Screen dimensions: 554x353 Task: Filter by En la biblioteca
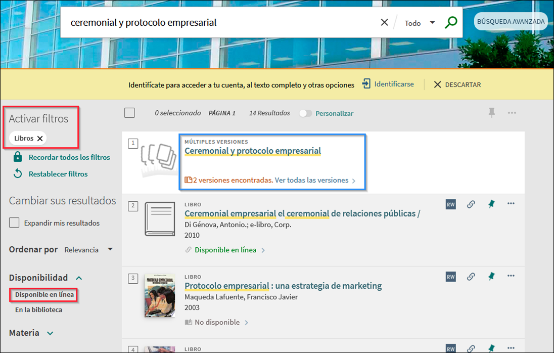click(x=38, y=310)
